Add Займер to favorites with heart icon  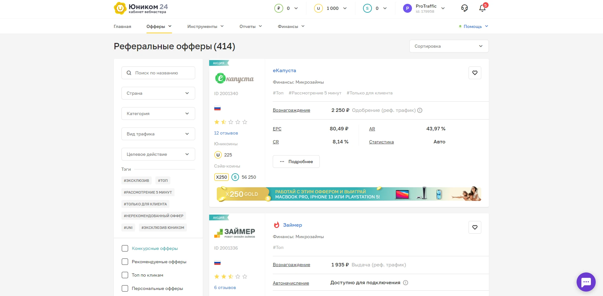pyautogui.click(x=475, y=227)
